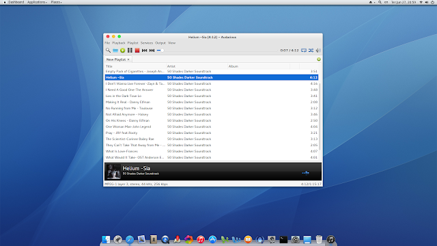Viewport: 437px width, 246px height.
Task: Open the App Store icon in dock
Action: coord(212,240)
